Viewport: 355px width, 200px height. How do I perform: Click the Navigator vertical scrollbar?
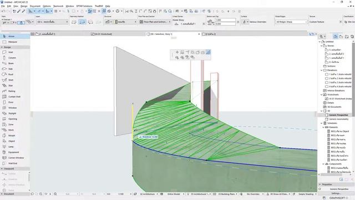[354, 79]
